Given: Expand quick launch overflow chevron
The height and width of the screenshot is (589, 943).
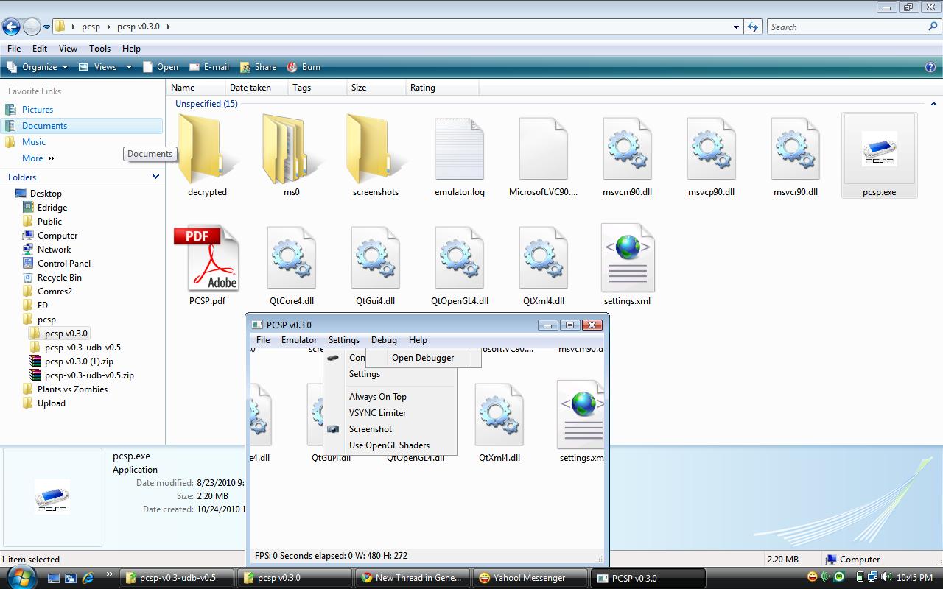Looking at the screenshot, I should pos(110,574).
